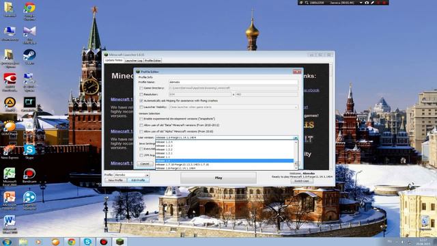This screenshot has height=246, width=437.
Task: Click the version list scrollbar up arrow
Action: pyautogui.click(x=296, y=142)
